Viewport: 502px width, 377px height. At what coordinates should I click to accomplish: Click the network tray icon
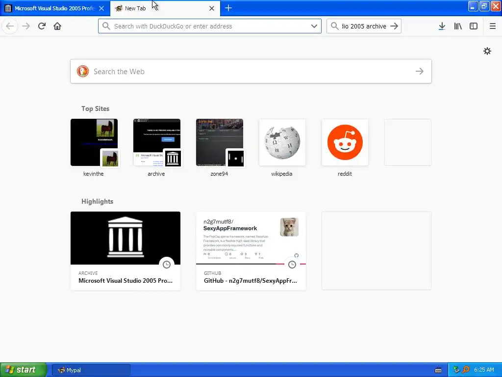coord(456,370)
